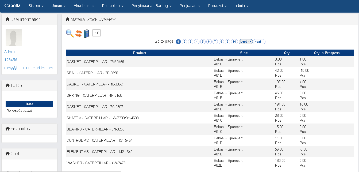This screenshot has width=359, height=172.
Task: Select the Umum menu item
Action: 58,6
